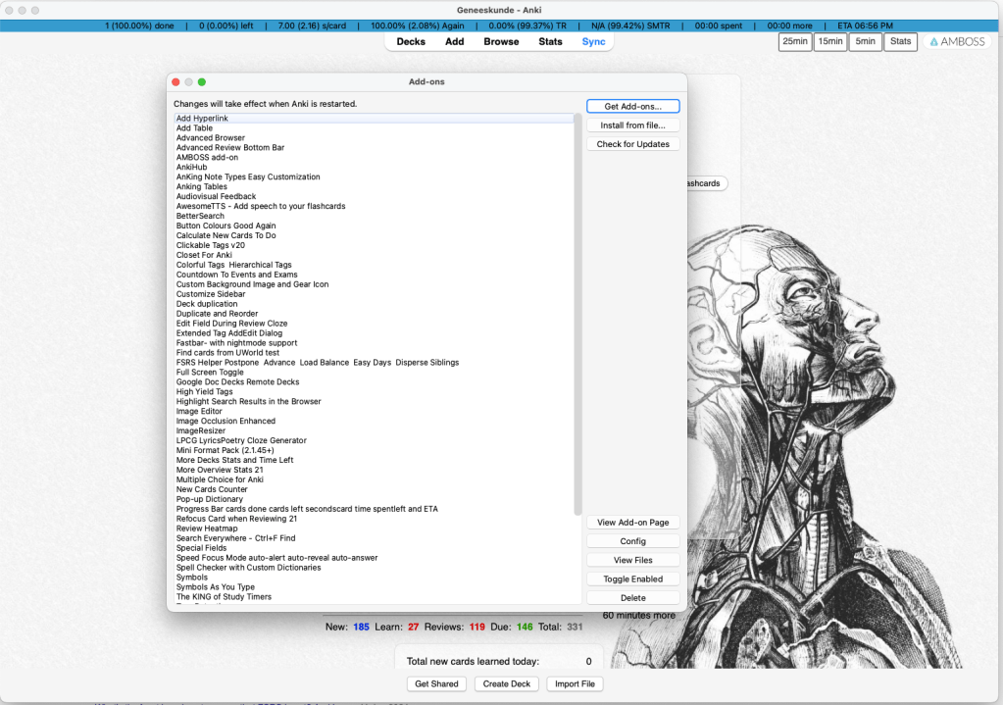Open View Add-on Page
Screen dimensions: 1003x705
point(632,523)
